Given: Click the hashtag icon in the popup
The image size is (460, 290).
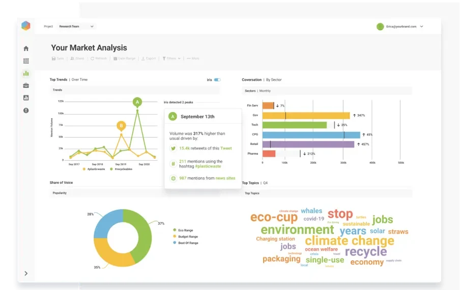Looking at the screenshot, I should tap(173, 164).
